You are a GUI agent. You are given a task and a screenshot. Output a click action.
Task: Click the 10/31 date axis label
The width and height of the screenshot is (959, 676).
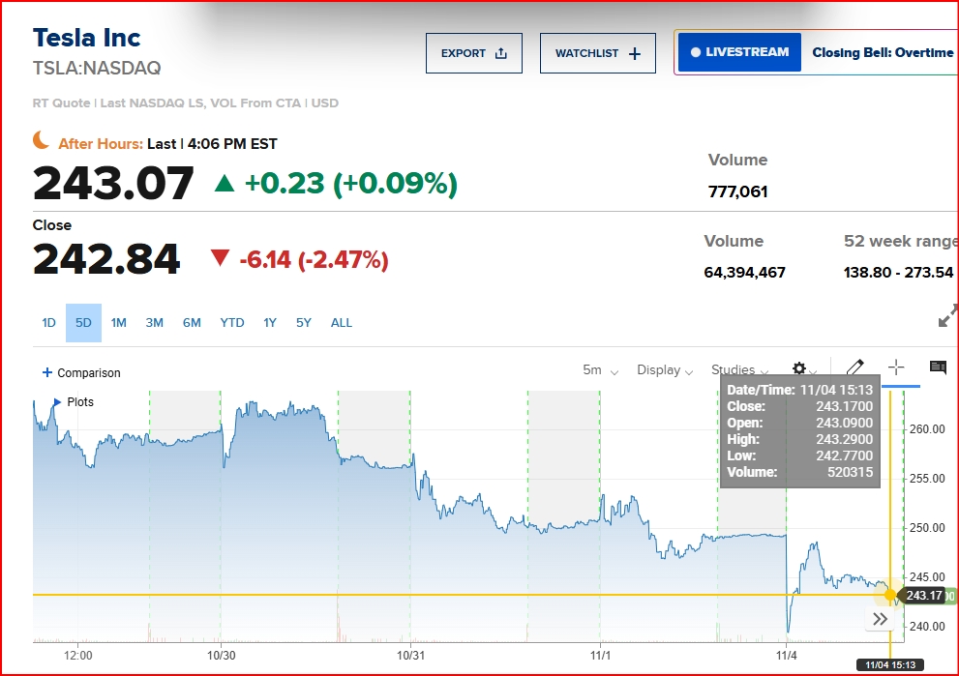point(410,656)
